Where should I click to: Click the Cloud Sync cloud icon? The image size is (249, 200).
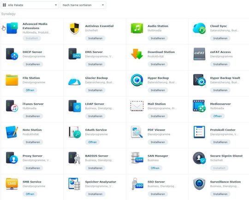[x=199, y=28]
